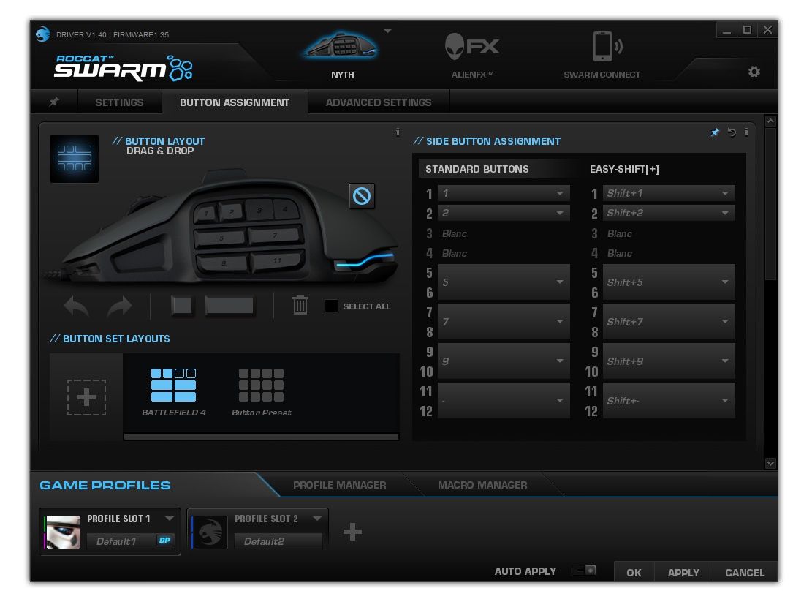Select Profile Slot 2 Roccat logo image

pos(210,532)
